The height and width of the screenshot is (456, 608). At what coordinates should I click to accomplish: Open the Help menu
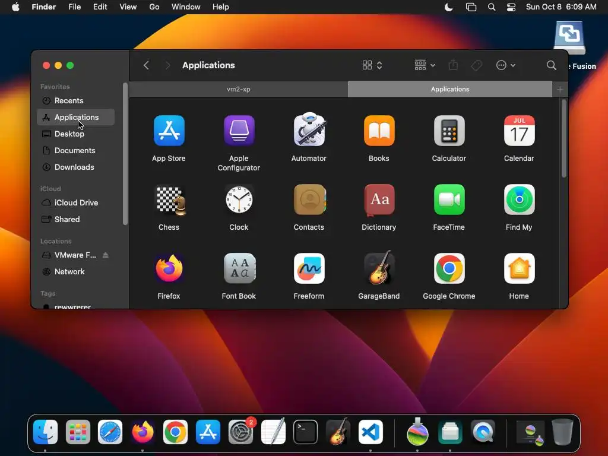pos(221,7)
